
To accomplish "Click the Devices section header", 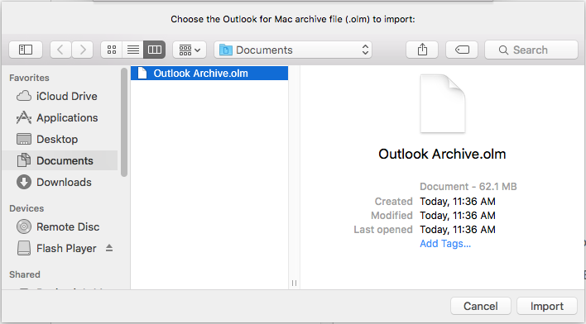I will tap(26, 208).
